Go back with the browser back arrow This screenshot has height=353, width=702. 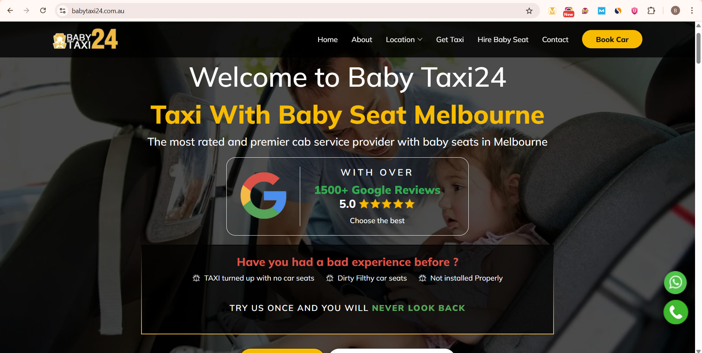(x=10, y=11)
